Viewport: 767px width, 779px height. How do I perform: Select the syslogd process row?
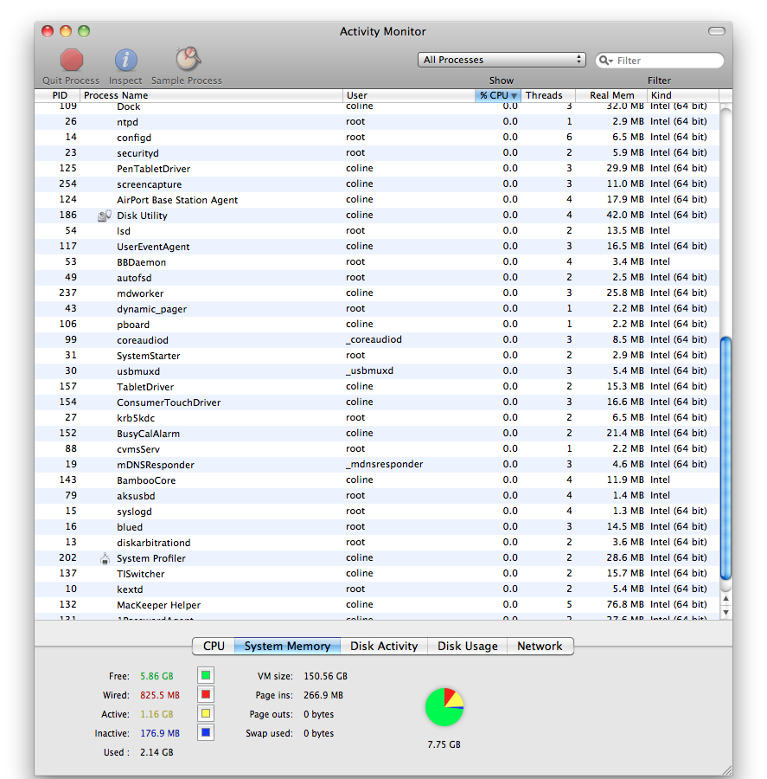point(377,512)
